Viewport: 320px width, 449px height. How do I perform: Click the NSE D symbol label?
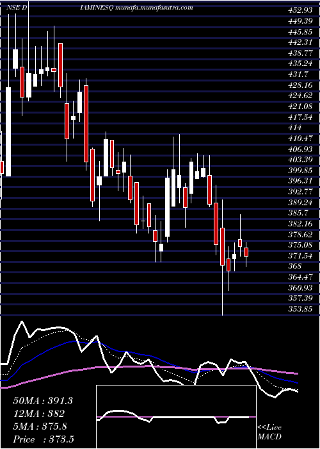pyautogui.click(x=17, y=8)
